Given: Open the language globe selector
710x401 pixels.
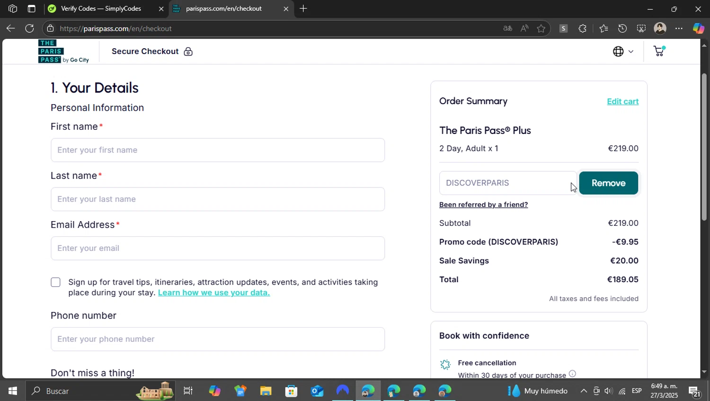Looking at the screenshot, I should coord(623,52).
